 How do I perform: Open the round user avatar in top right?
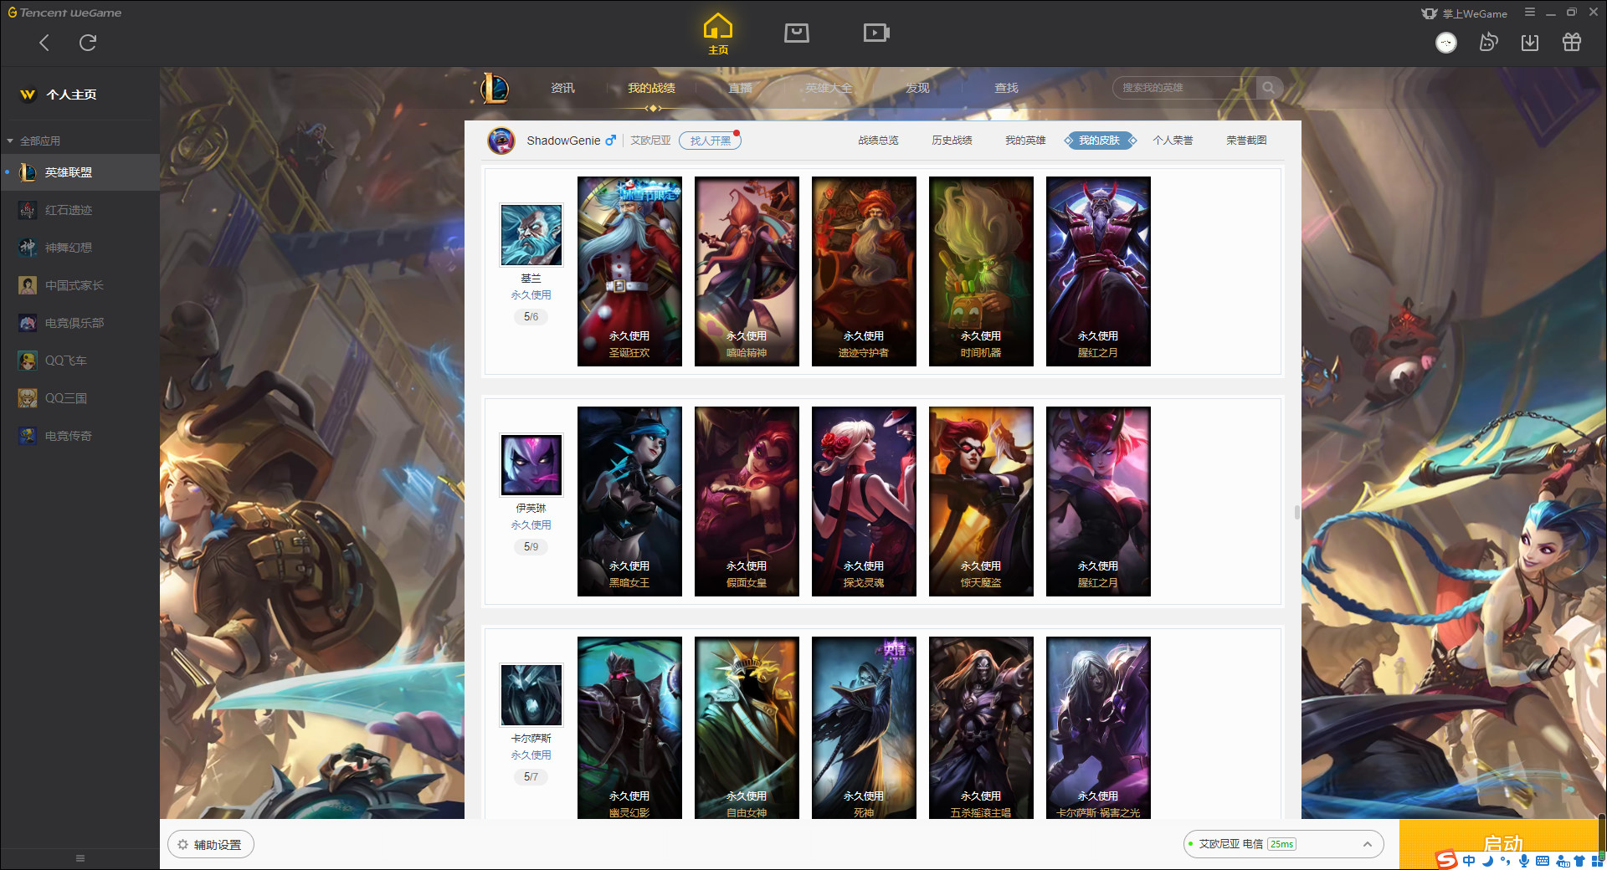[x=1446, y=43]
